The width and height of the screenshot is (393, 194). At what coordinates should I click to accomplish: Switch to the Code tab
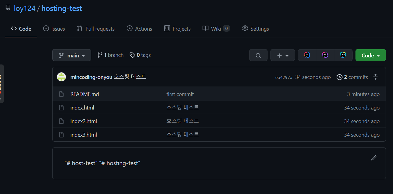click(x=21, y=29)
